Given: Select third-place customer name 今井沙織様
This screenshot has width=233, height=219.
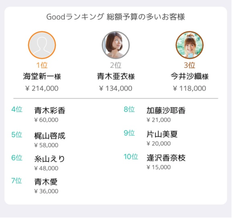Looking at the screenshot, I should [189, 77].
